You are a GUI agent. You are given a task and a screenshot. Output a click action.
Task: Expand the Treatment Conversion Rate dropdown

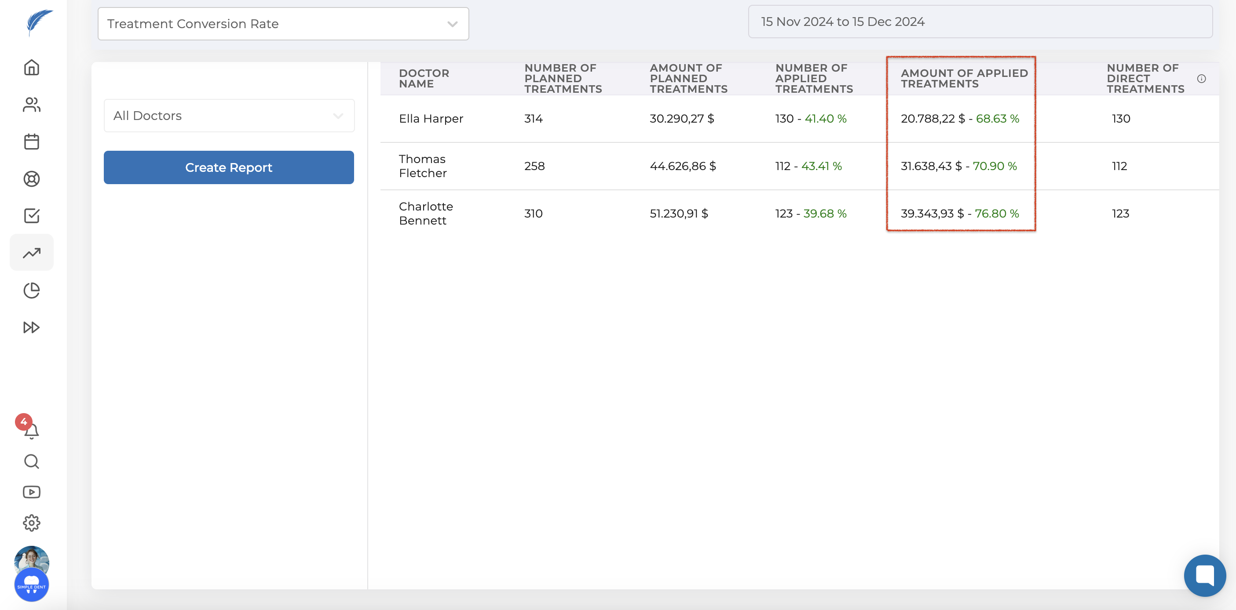point(283,24)
